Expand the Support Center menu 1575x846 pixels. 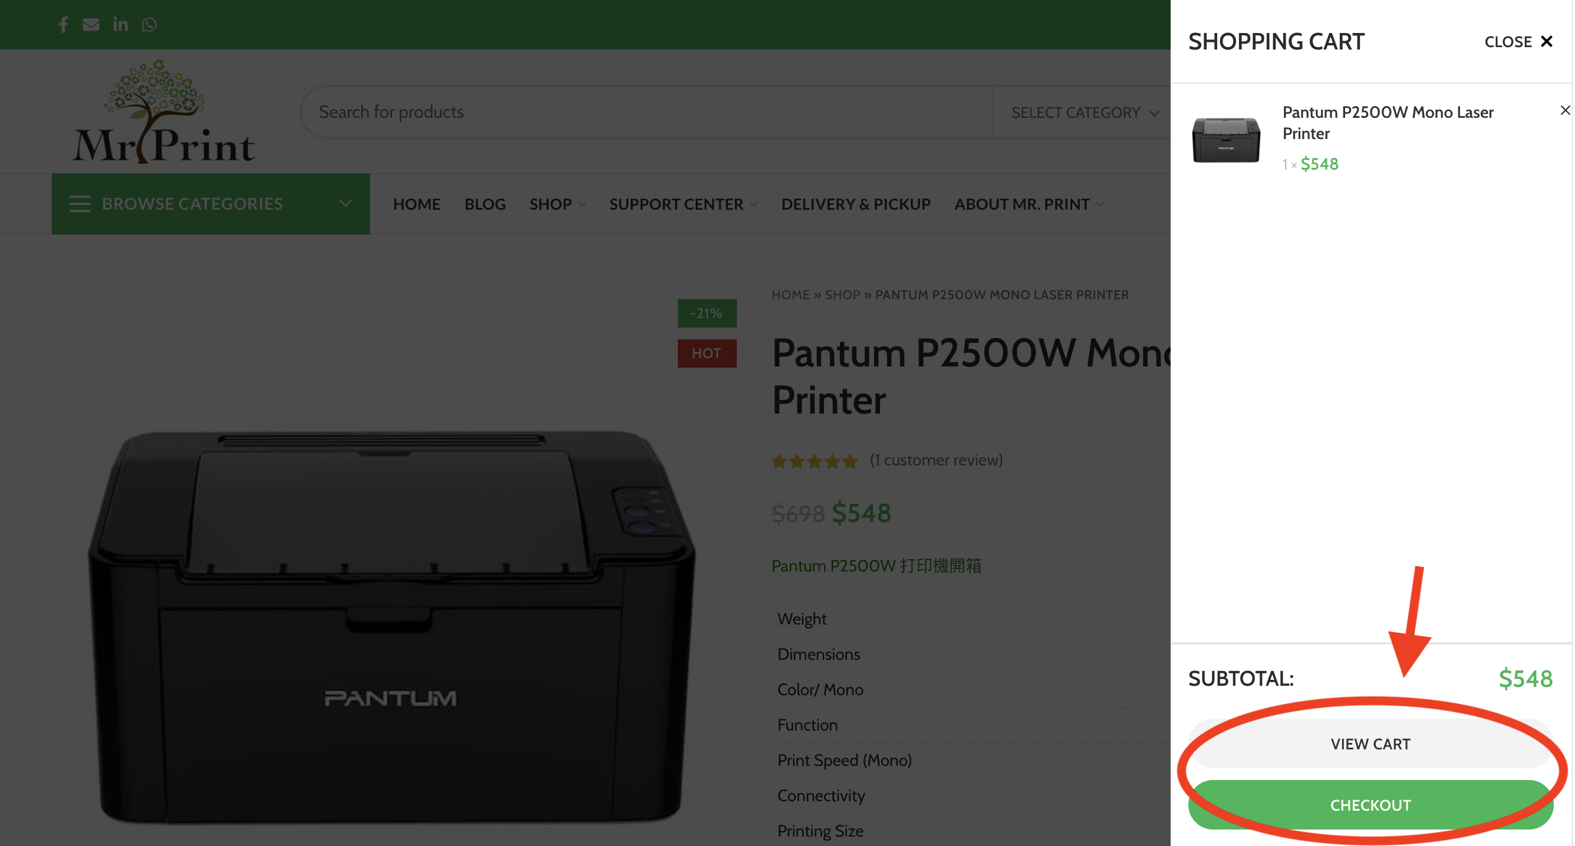click(684, 204)
